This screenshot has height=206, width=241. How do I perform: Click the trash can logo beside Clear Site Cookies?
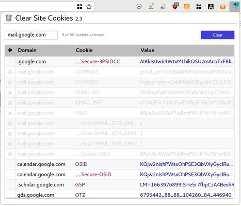9,18
